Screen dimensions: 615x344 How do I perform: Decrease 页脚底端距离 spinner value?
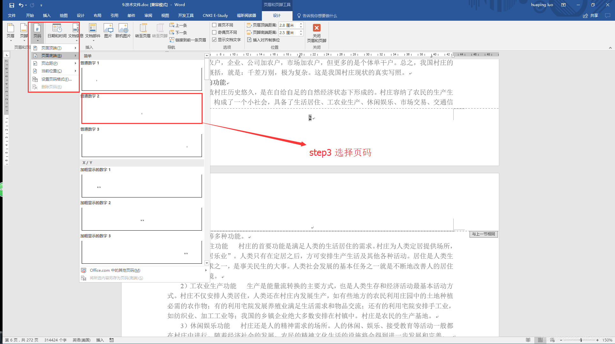[x=301, y=34]
